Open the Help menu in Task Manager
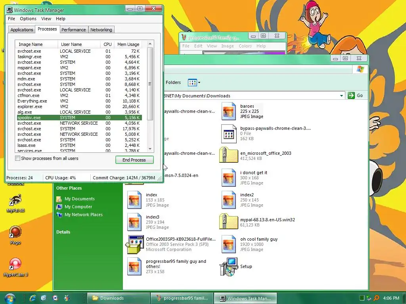This screenshot has width=406, height=304. coord(61,19)
